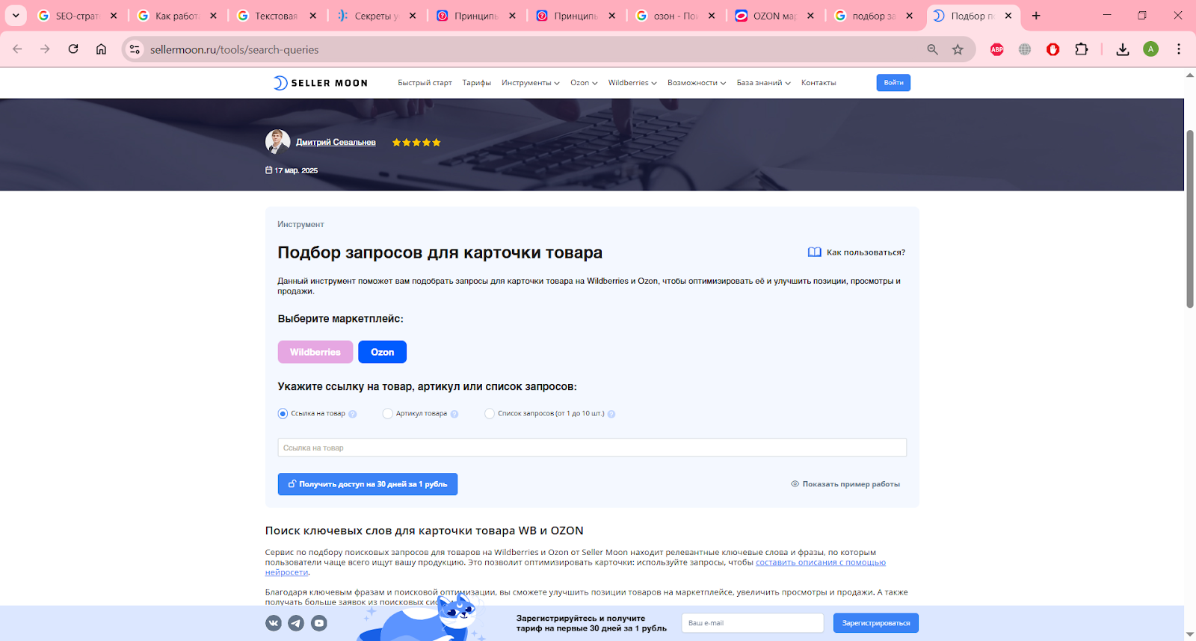This screenshot has width=1196, height=641.
Task: Bookmark this page with the star
Action: 958,49
